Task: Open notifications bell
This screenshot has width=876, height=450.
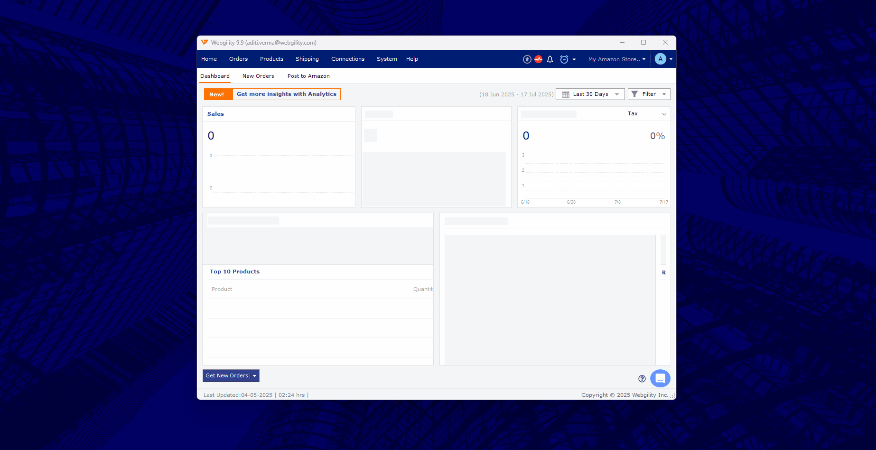Action: click(550, 59)
